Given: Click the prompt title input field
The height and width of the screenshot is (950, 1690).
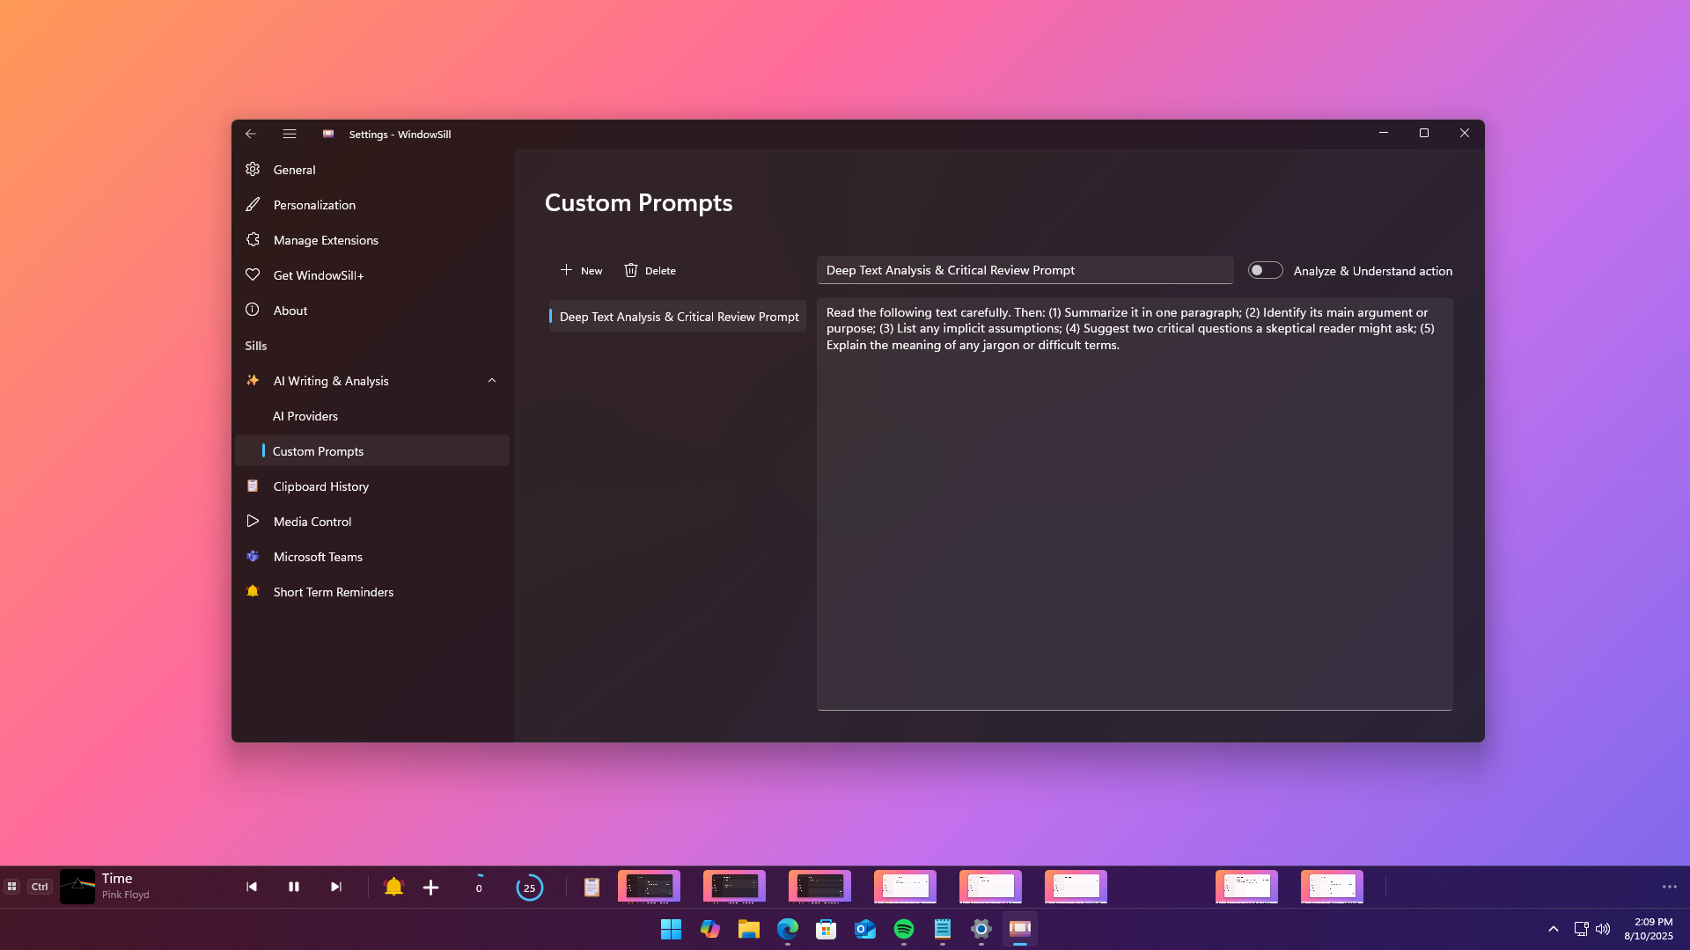Looking at the screenshot, I should [1025, 270].
